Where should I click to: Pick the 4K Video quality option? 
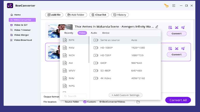(x=106, y=78)
